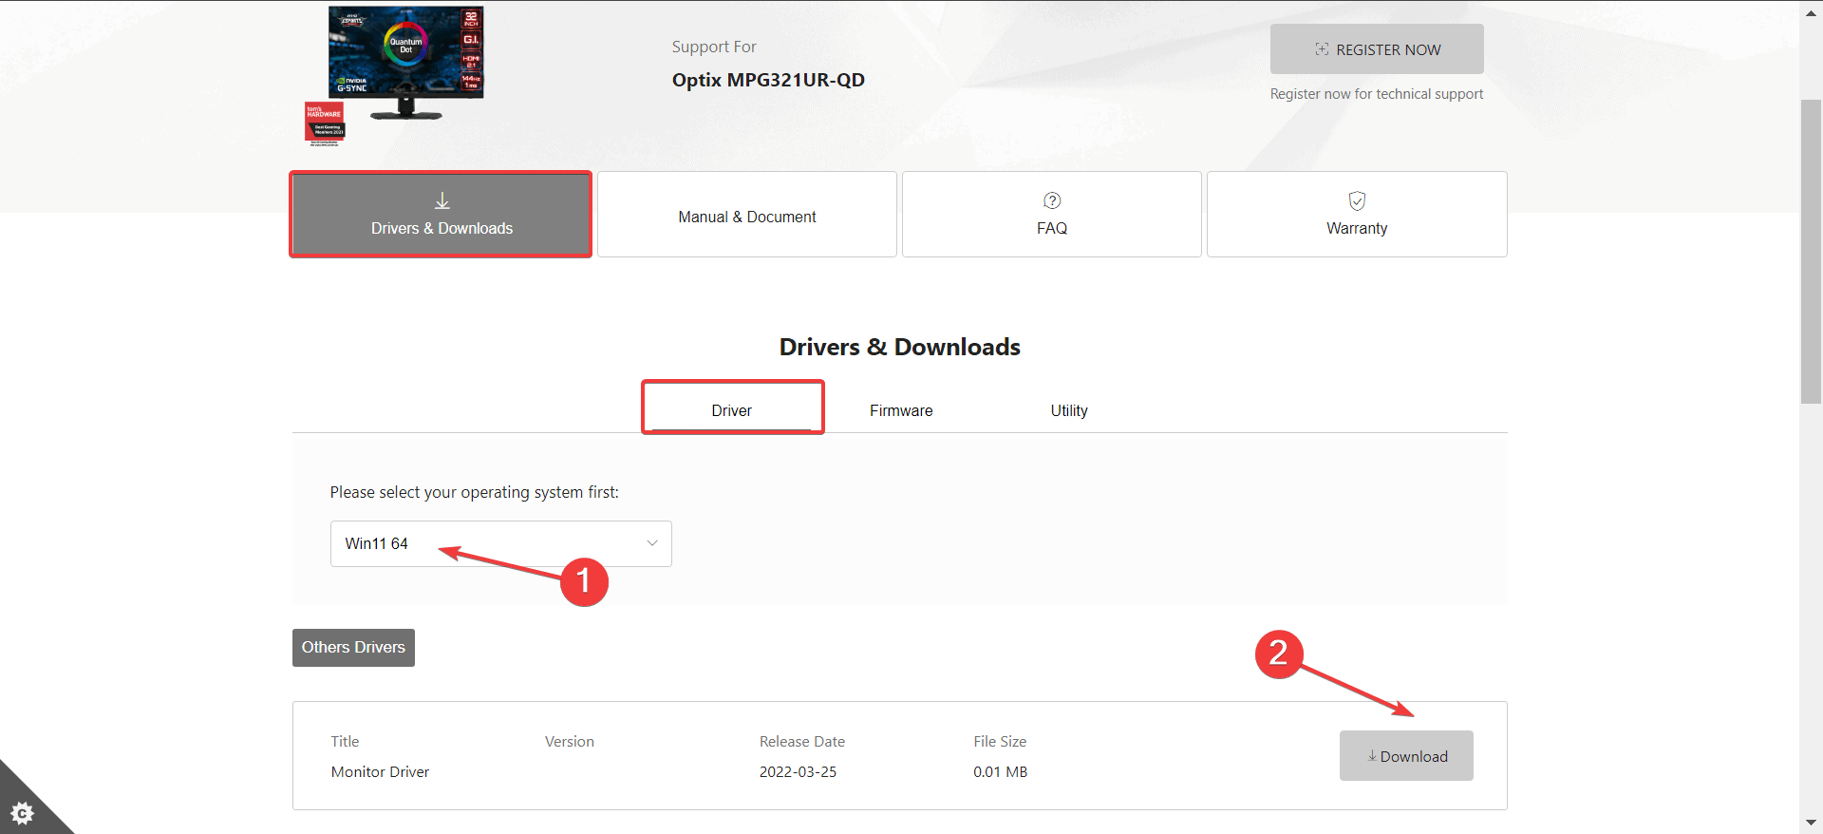Click Register now for technical support text
Screen dimensions: 1823x834
point(1377,94)
